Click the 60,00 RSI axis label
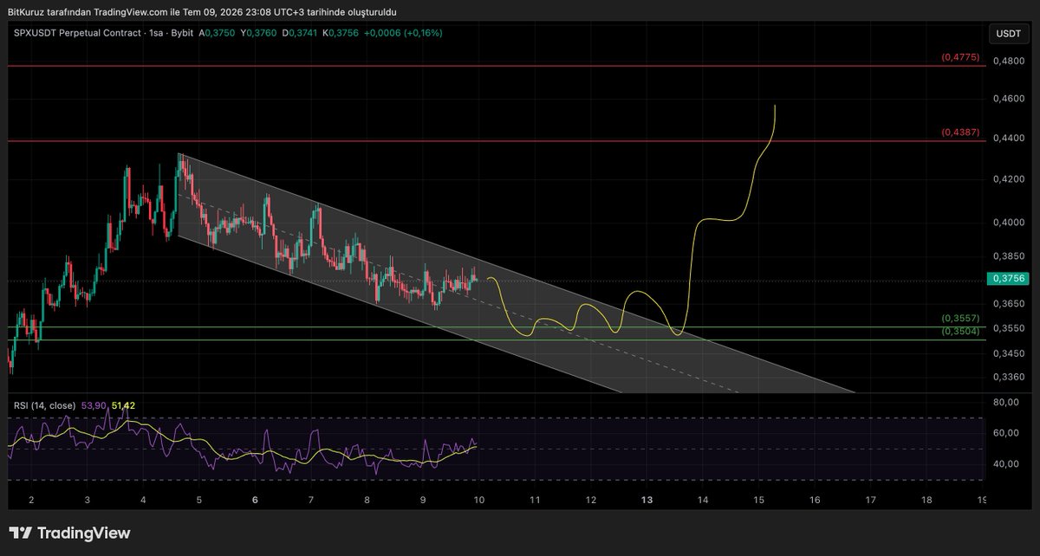The height and width of the screenshot is (556, 1040). tap(1005, 433)
